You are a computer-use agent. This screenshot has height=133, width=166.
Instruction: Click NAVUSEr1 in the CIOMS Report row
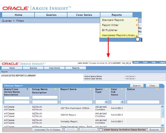tap(117, 115)
